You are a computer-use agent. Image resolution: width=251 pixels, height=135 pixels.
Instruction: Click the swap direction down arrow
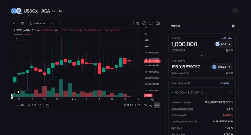[202, 55]
